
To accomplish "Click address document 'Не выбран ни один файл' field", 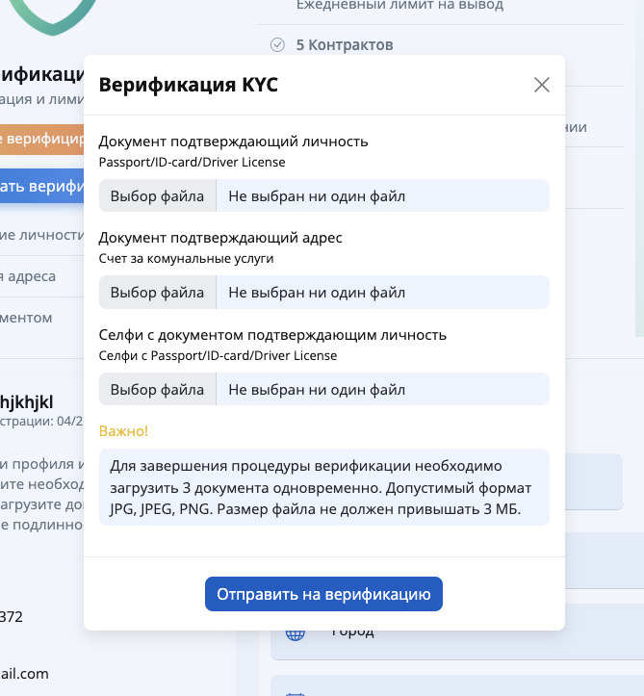I will 382,293.
